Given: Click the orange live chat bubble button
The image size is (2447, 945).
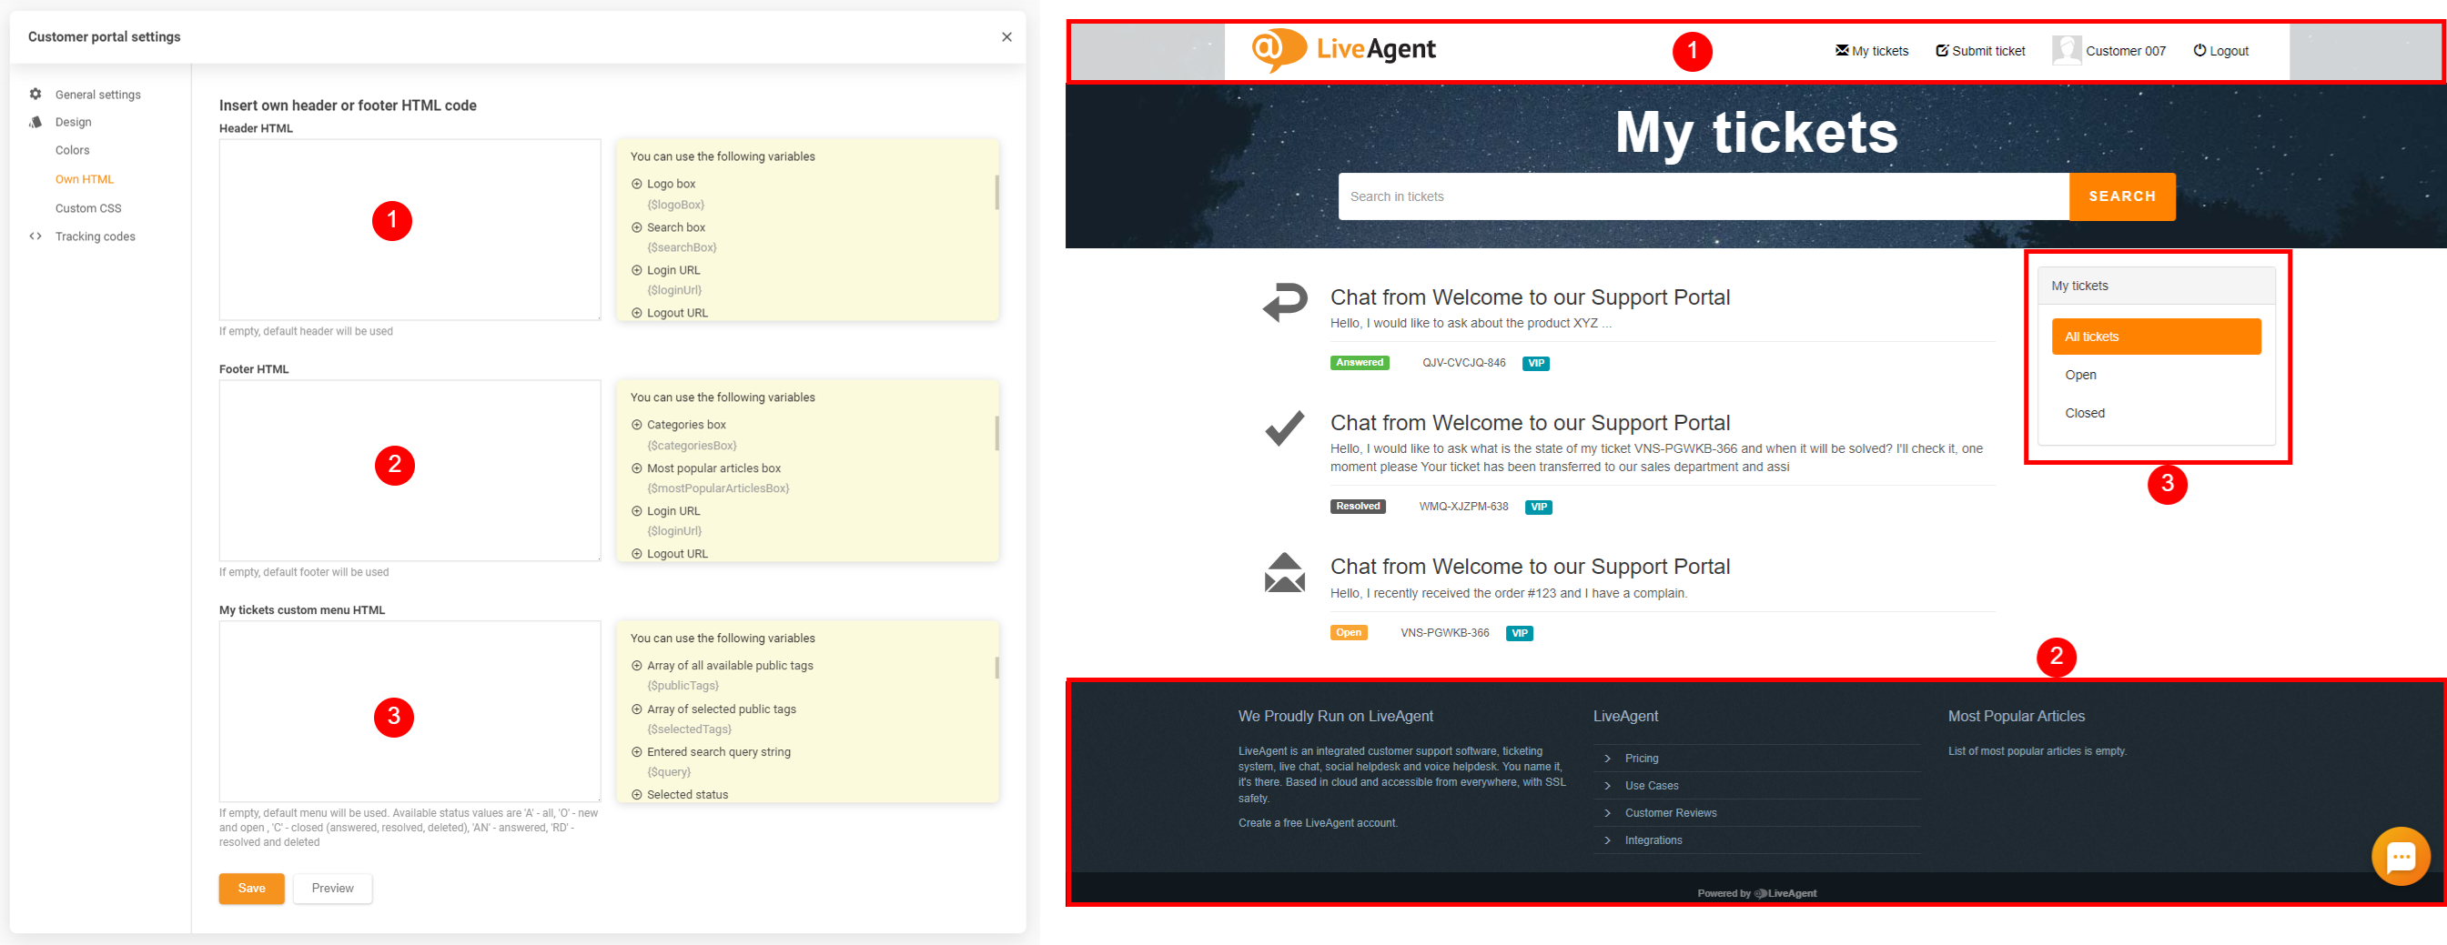Looking at the screenshot, I should click(2400, 856).
